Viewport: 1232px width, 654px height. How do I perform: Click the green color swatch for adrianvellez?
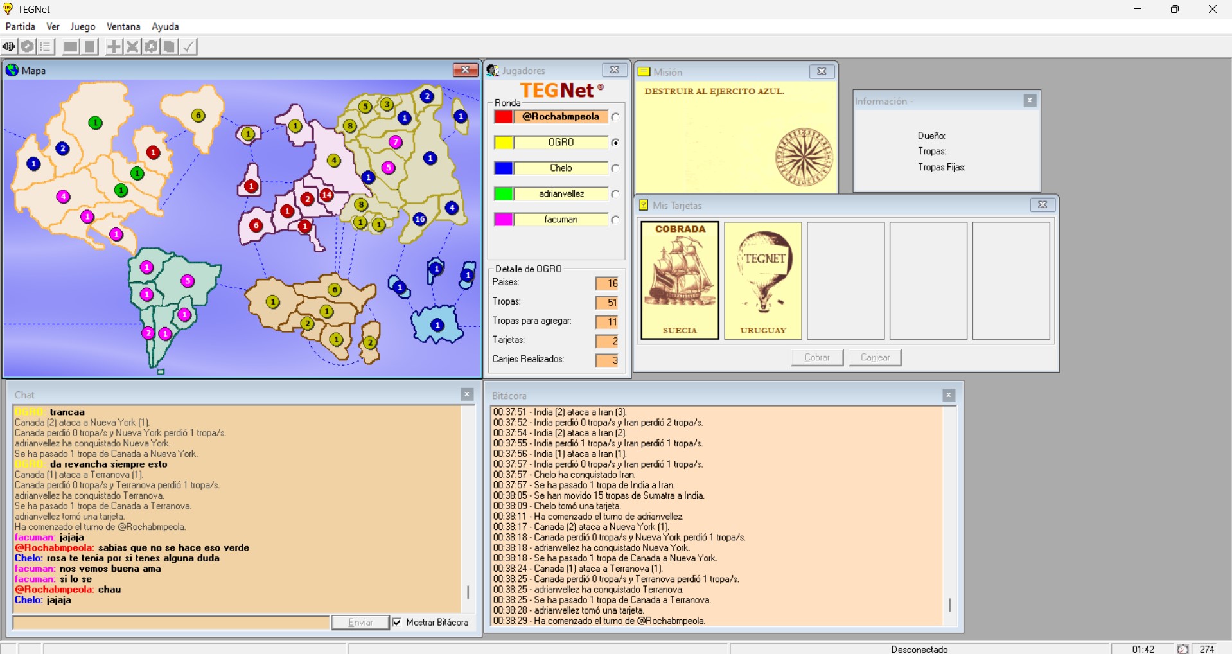point(504,194)
